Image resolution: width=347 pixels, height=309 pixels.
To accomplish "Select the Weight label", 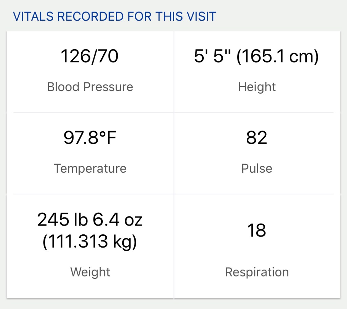I will coord(90,272).
